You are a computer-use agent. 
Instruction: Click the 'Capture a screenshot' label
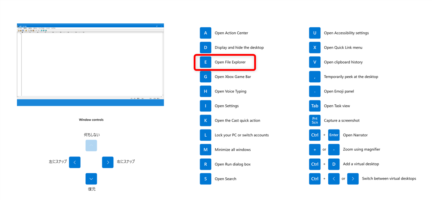click(x=342, y=121)
